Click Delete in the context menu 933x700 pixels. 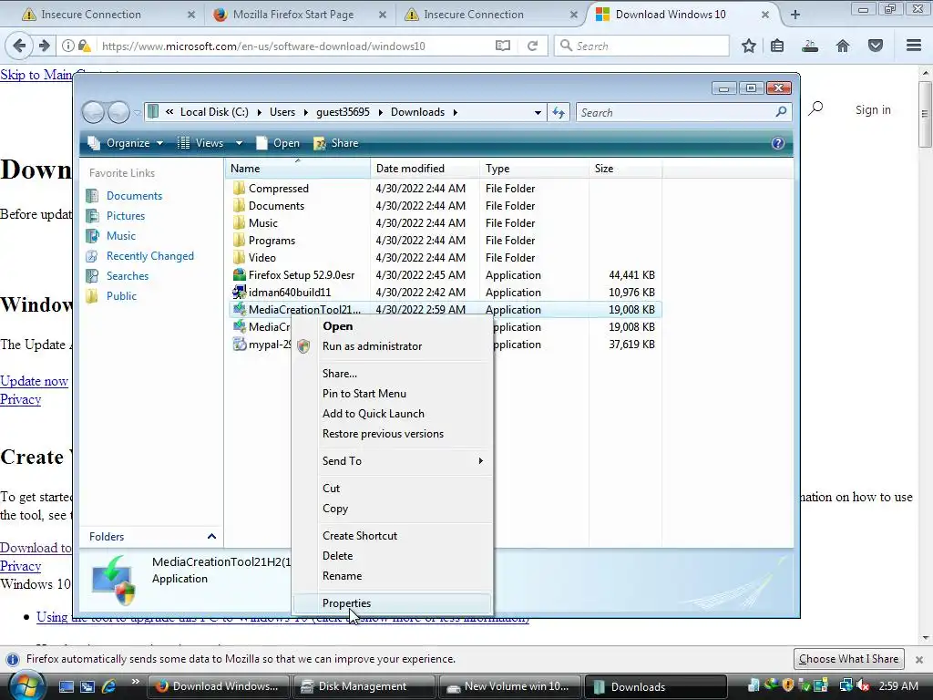point(337,556)
